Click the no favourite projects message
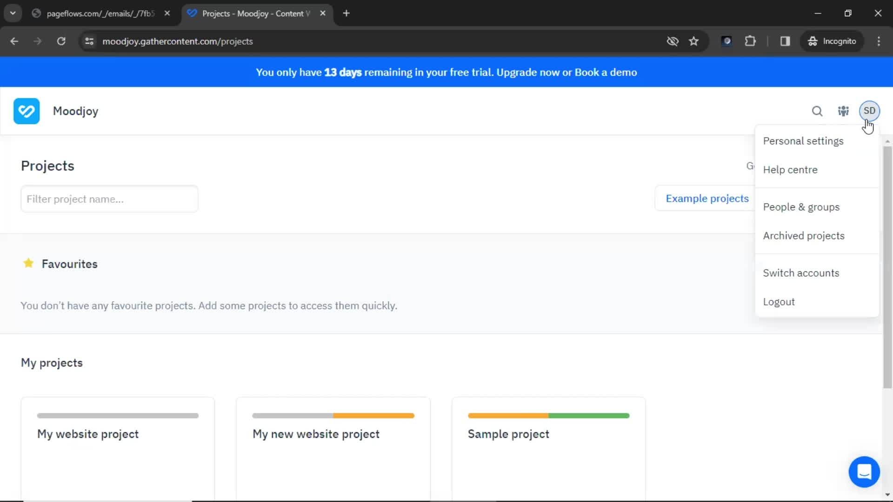The height and width of the screenshot is (502, 893). 209,306
